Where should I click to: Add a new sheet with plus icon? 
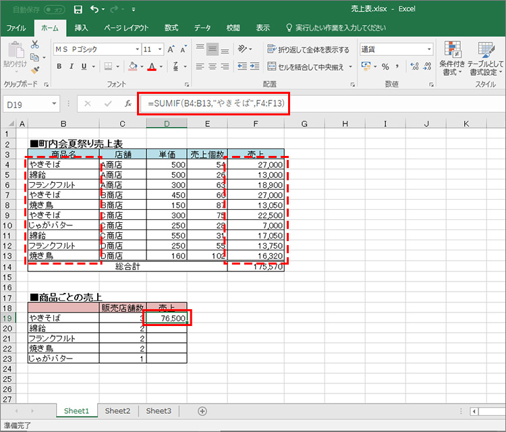click(202, 410)
